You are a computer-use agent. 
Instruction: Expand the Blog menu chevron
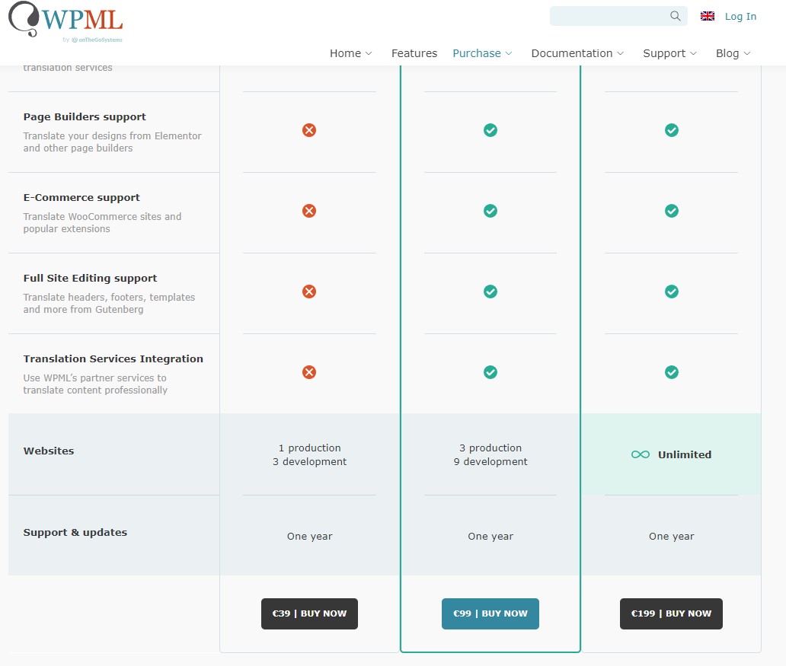[747, 53]
